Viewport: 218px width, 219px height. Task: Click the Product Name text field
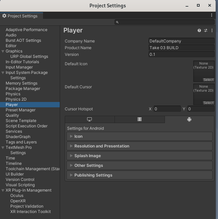pos(181,48)
